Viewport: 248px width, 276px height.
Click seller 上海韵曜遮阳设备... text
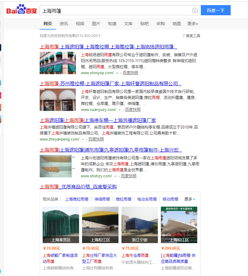[178, 268]
